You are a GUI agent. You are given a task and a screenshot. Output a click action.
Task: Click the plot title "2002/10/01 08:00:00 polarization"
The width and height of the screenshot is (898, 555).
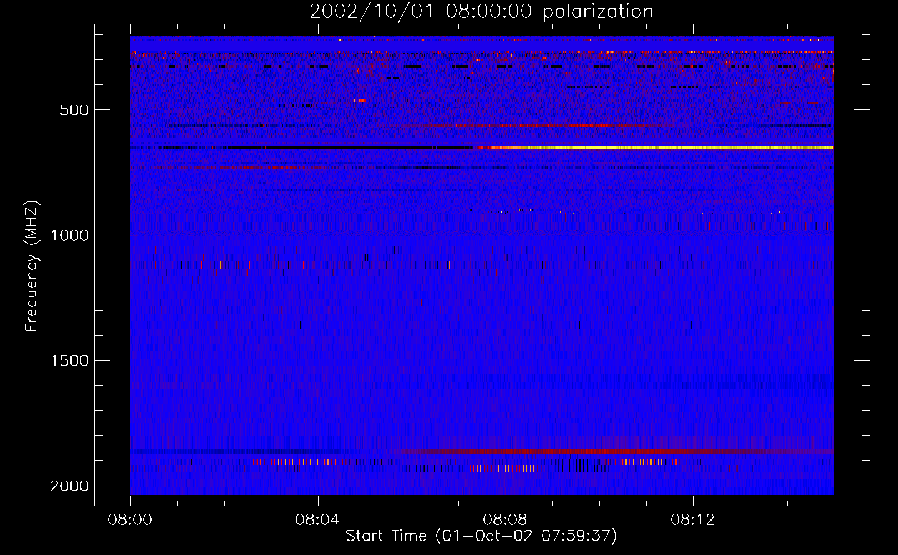click(x=481, y=12)
